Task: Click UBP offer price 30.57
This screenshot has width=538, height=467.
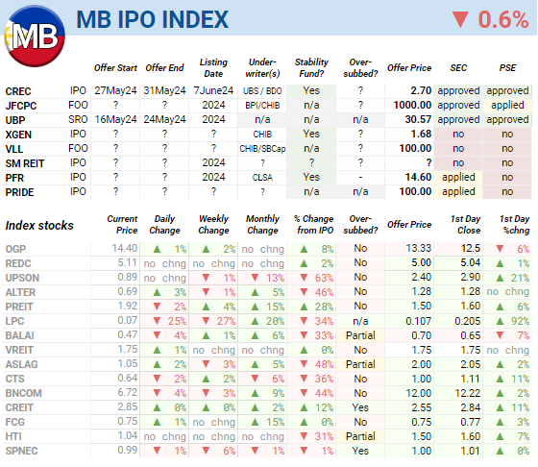Action: pyautogui.click(x=418, y=119)
